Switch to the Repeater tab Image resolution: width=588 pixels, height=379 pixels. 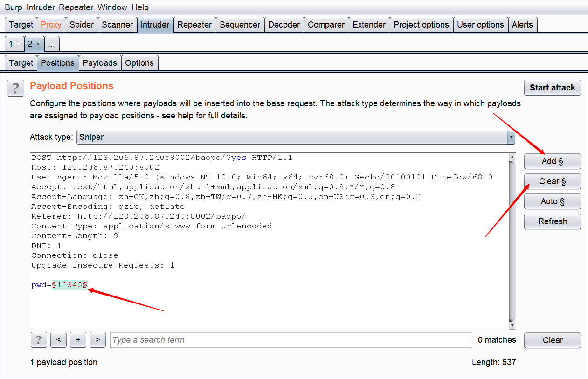[194, 25]
